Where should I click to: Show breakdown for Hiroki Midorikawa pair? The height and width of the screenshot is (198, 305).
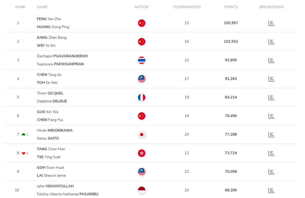click(x=271, y=134)
